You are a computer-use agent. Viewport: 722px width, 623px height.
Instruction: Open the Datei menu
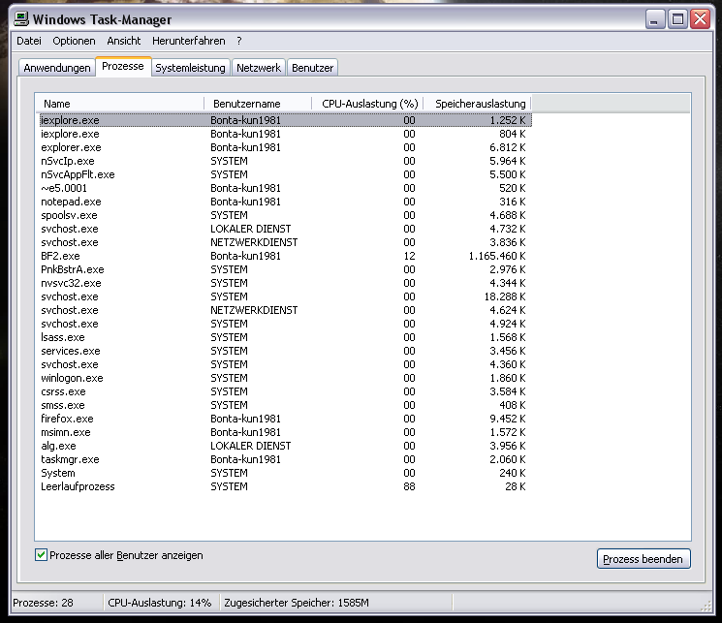[x=29, y=41]
